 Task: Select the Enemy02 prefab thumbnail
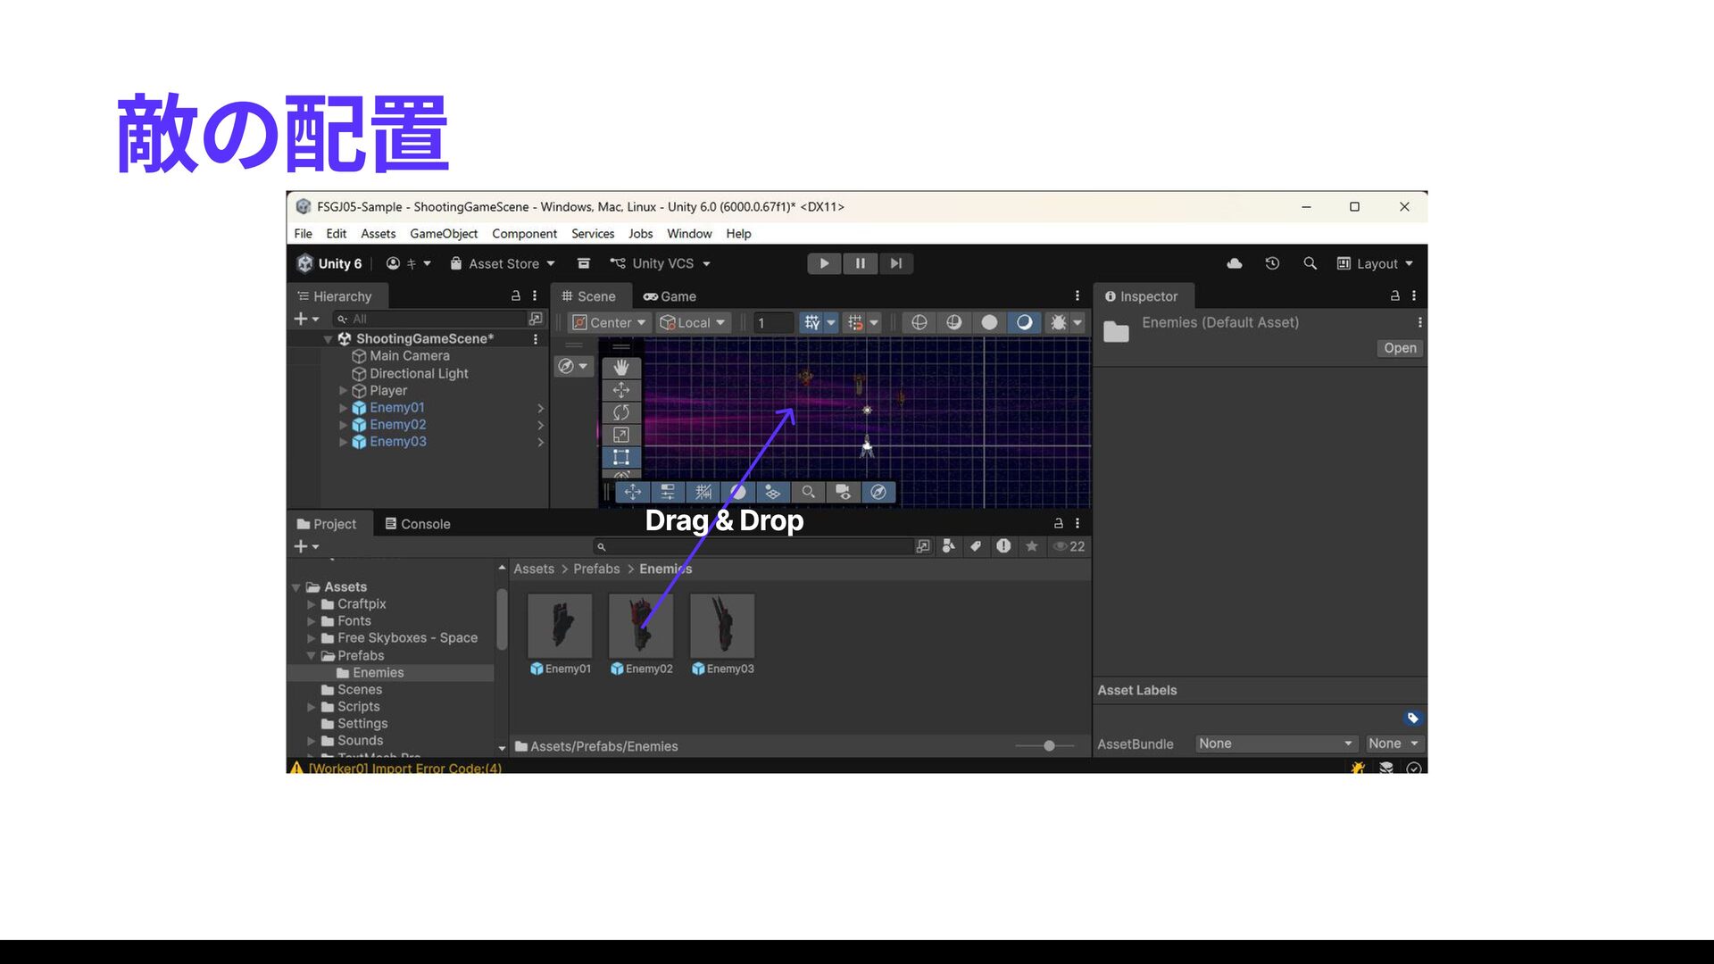tap(641, 626)
